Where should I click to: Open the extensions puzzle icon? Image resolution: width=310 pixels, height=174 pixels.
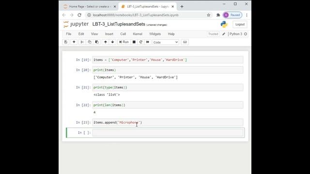[218, 15]
